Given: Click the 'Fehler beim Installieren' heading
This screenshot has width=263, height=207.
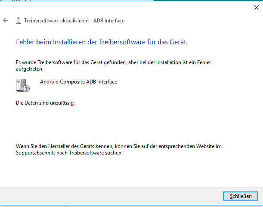Looking at the screenshot, I should coord(102,42).
